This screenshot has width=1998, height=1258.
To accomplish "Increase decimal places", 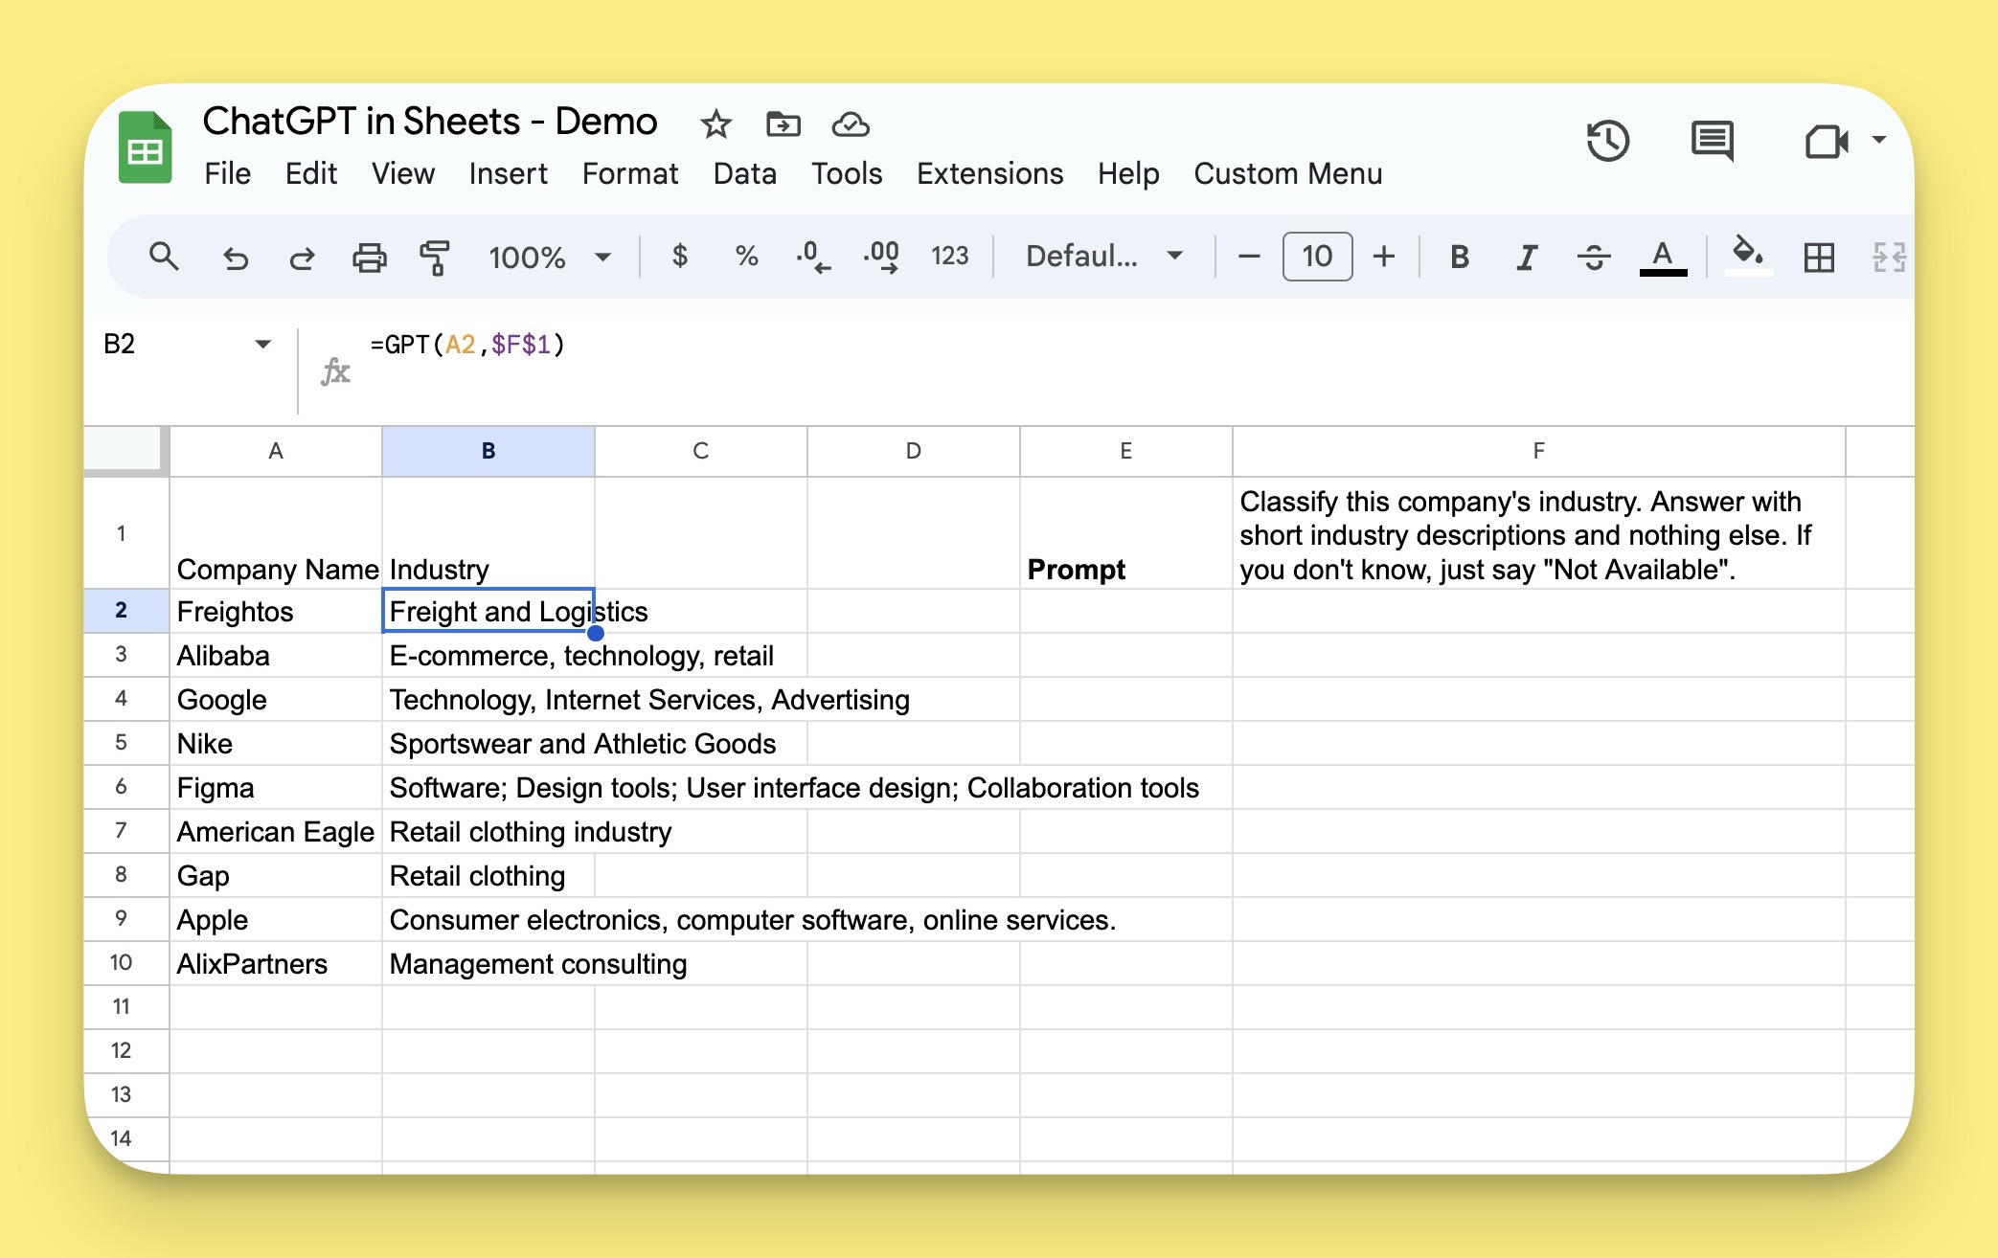I will click(x=881, y=257).
